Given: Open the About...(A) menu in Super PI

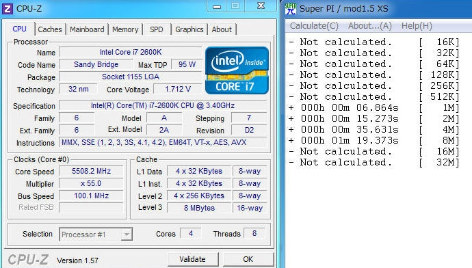Looking at the screenshot, I should click(x=370, y=26).
